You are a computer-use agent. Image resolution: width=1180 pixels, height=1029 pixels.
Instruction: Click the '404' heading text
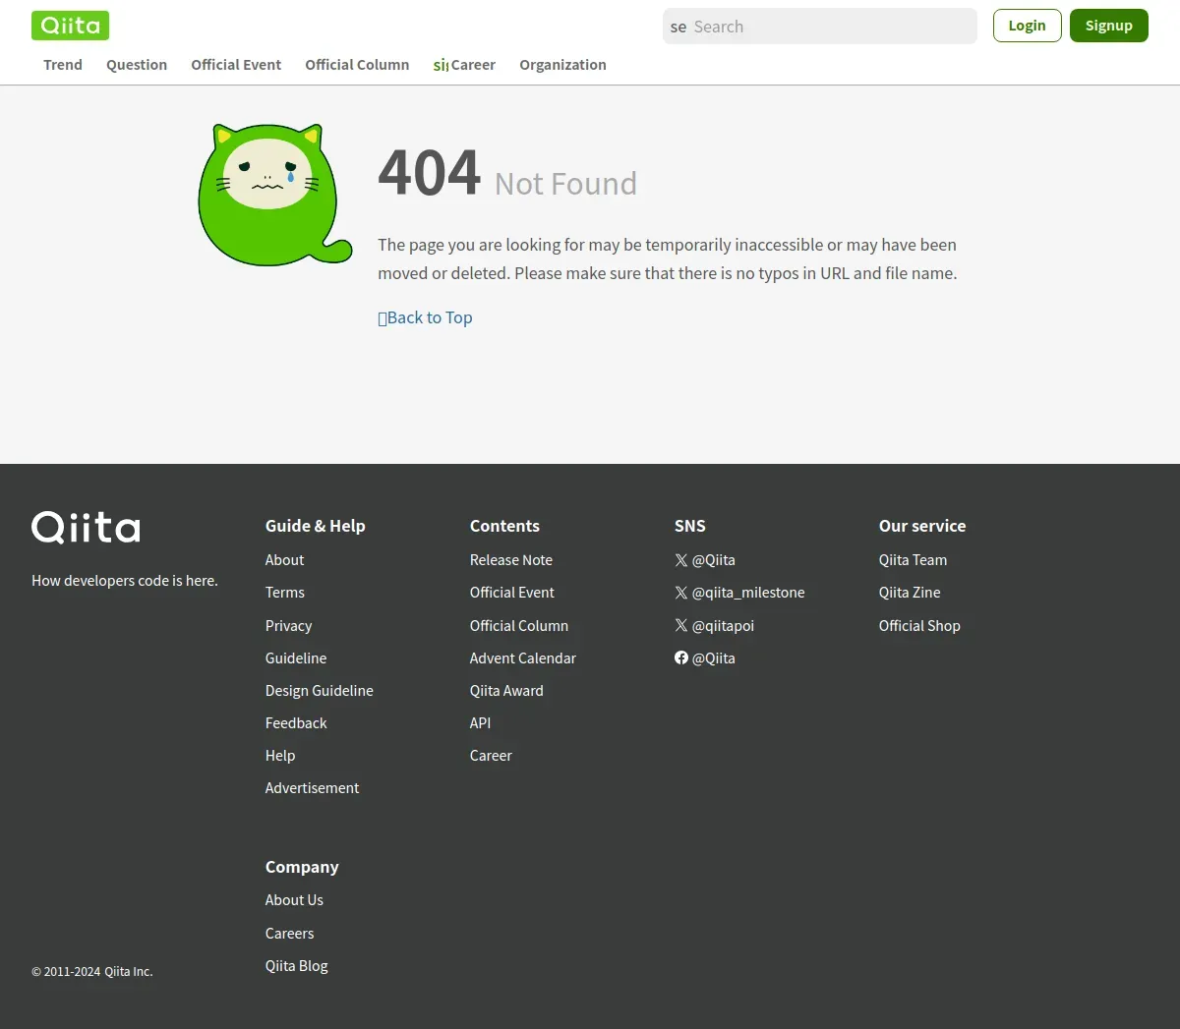(x=430, y=173)
